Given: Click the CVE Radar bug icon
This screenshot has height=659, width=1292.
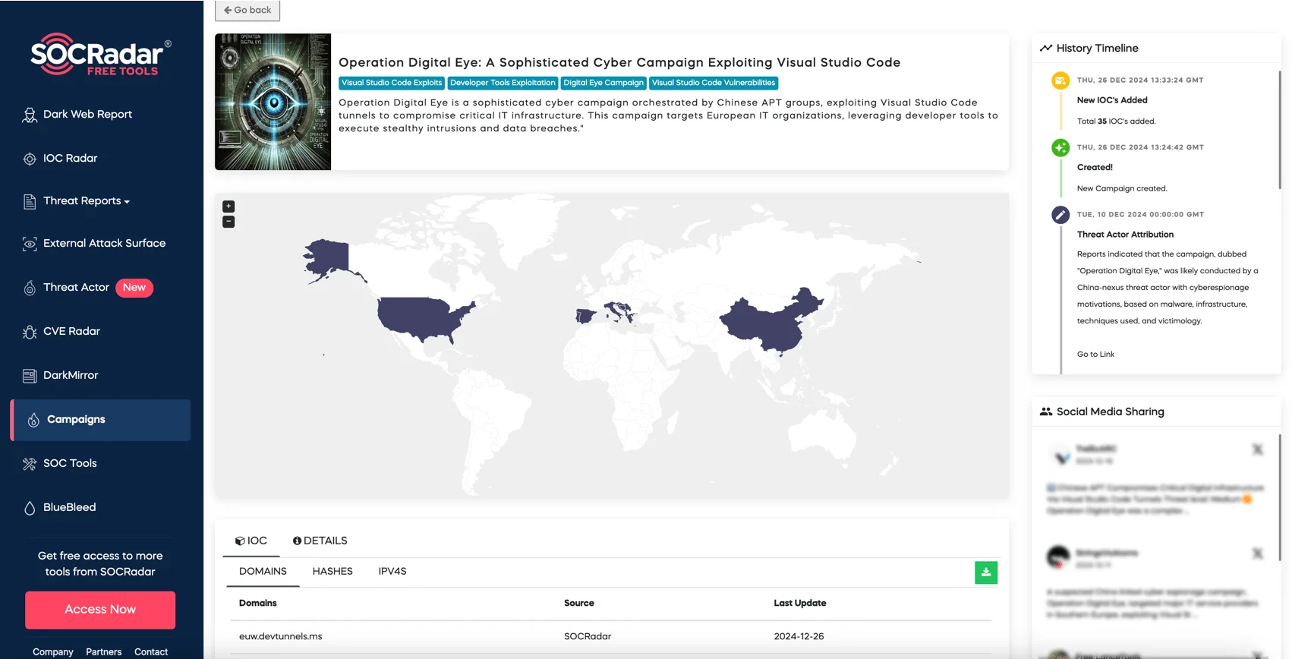Looking at the screenshot, I should [x=30, y=332].
